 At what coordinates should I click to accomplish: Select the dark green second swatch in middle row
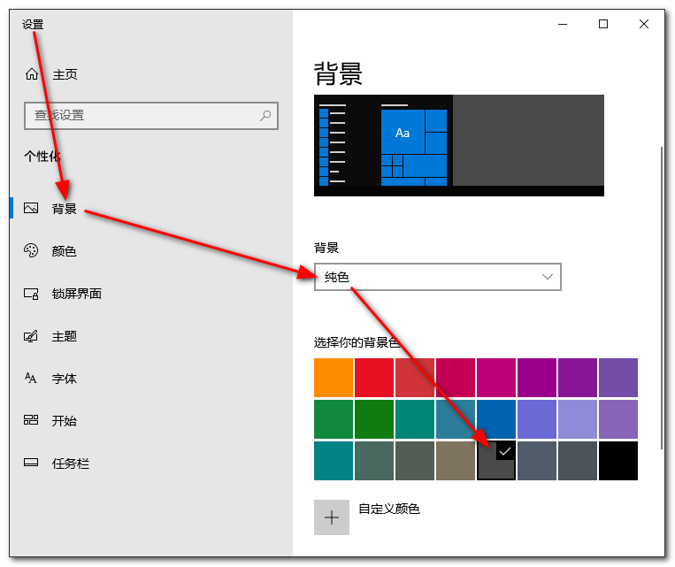(374, 419)
